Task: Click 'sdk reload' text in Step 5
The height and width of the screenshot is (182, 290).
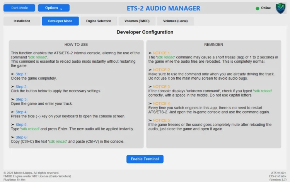Action: pos(30,129)
